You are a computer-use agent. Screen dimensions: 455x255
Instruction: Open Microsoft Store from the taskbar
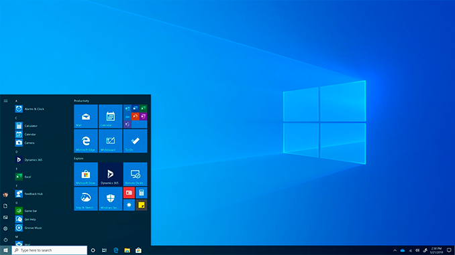[x=138, y=250]
